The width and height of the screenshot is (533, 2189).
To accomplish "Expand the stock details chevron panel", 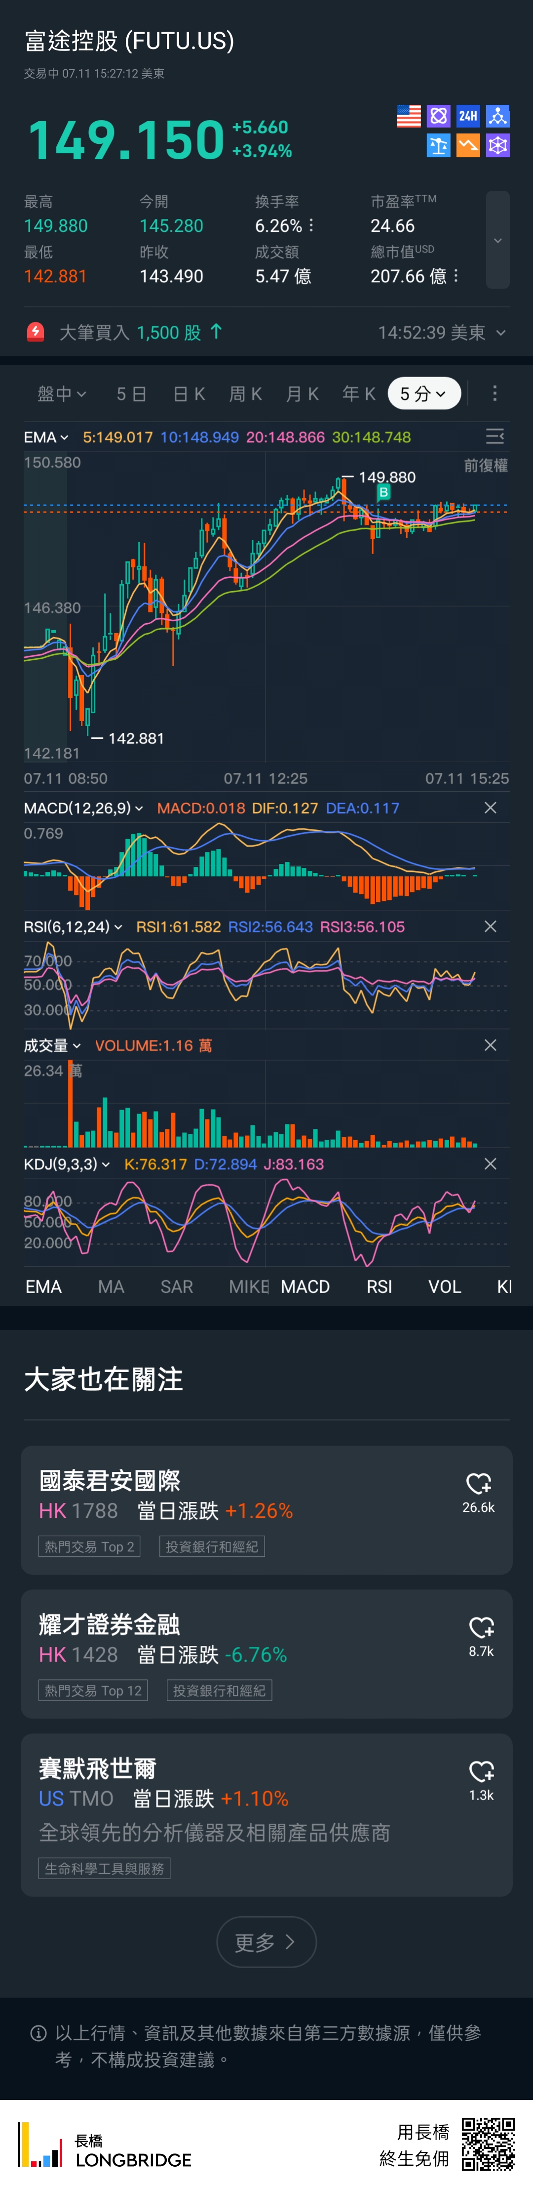I will [x=497, y=241].
